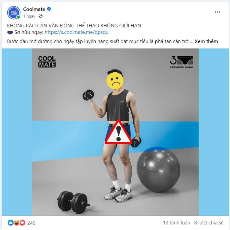The width and height of the screenshot is (230, 230).
Task: View the 13 bình luận comments
Action: (x=176, y=223)
